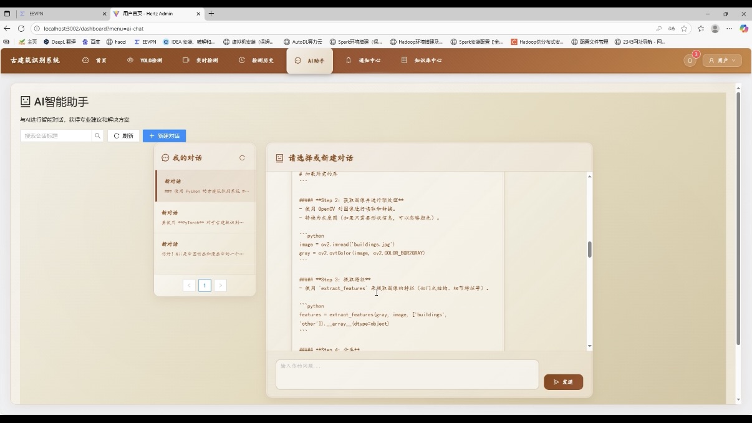
Task: Click the localhost:3002 address bar
Action: [x=343, y=29]
